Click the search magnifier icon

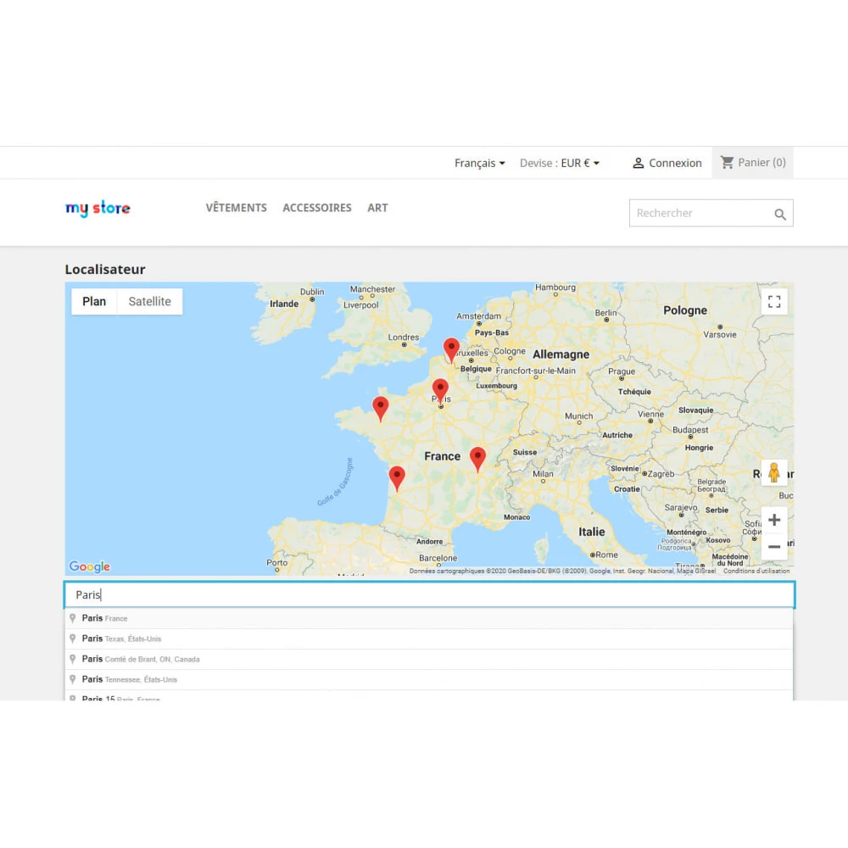pos(779,215)
